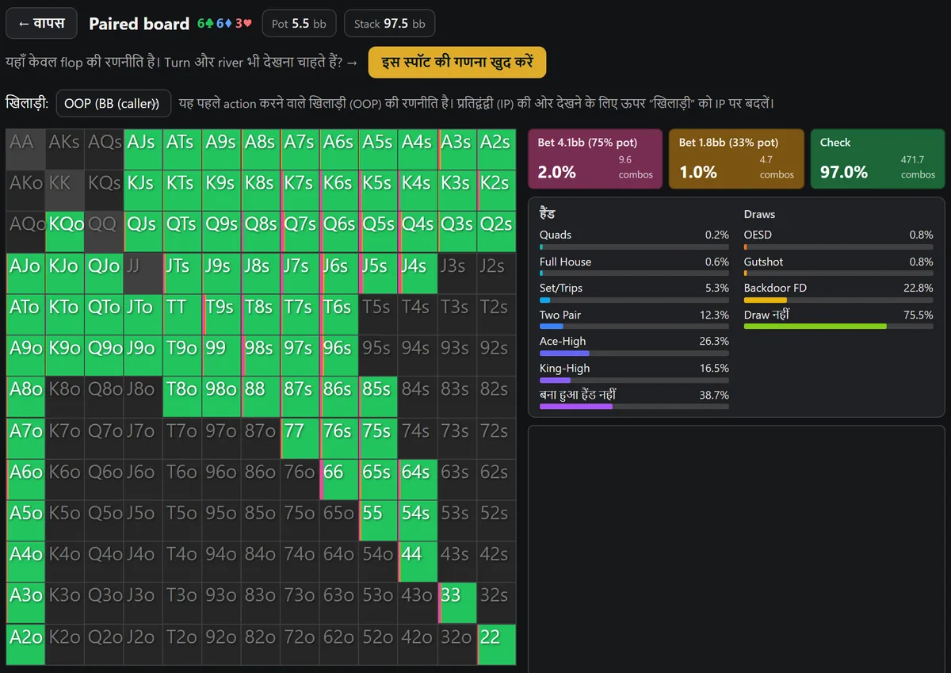The image size is (951, 673).
Task: Select the 85s hand cell
Action: 379,396
